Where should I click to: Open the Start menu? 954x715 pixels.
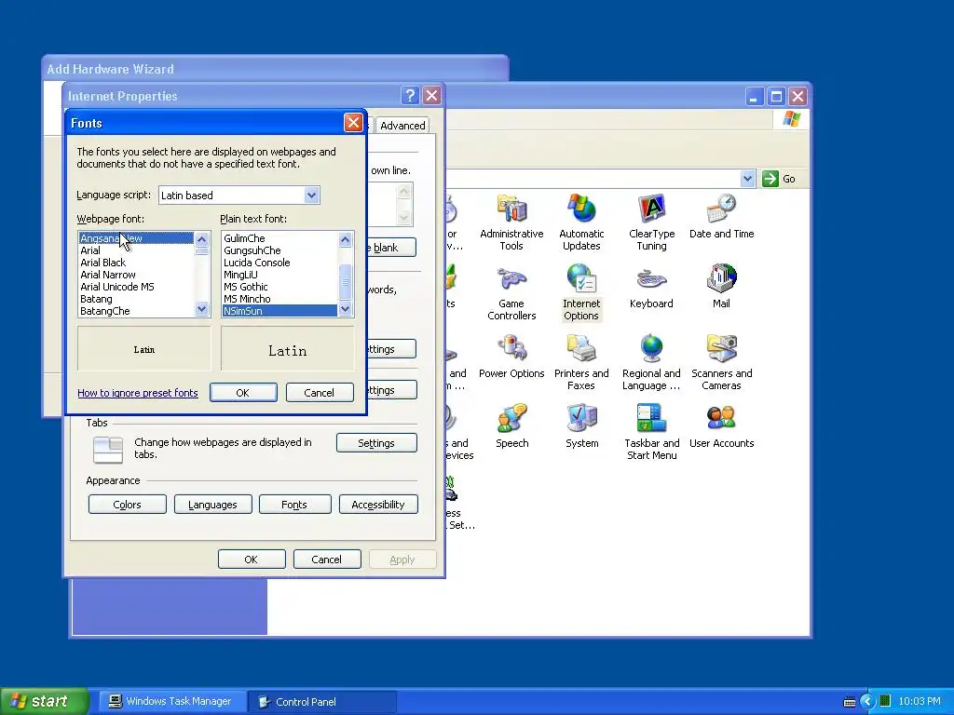pos(45,702)
